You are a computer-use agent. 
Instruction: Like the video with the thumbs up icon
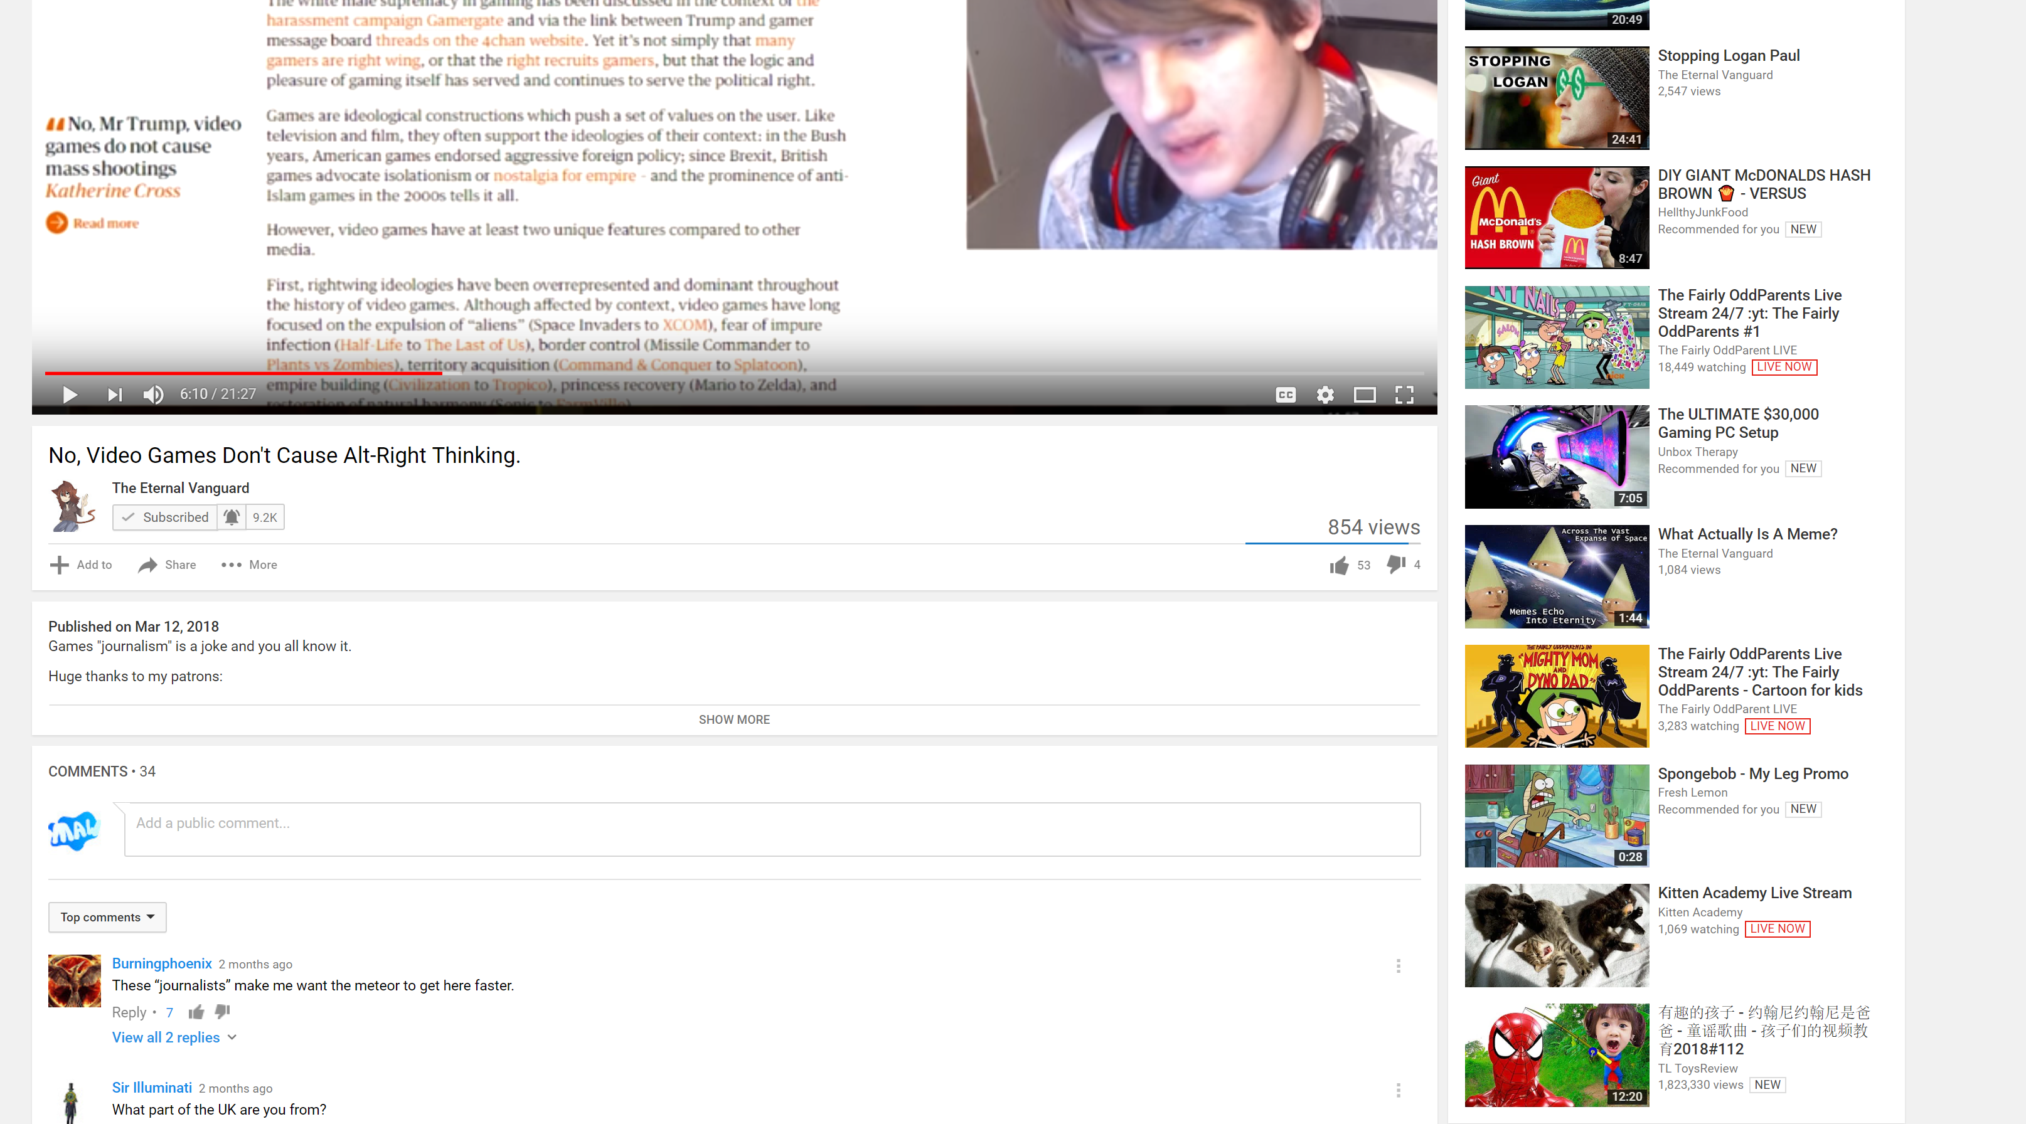[1338, 565]
